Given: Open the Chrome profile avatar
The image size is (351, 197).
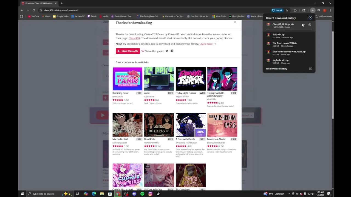Looking at the screenshot, I should (325, 10).
